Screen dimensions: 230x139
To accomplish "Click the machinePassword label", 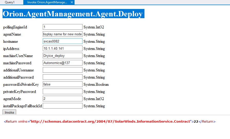I will (x=17, y=63).
